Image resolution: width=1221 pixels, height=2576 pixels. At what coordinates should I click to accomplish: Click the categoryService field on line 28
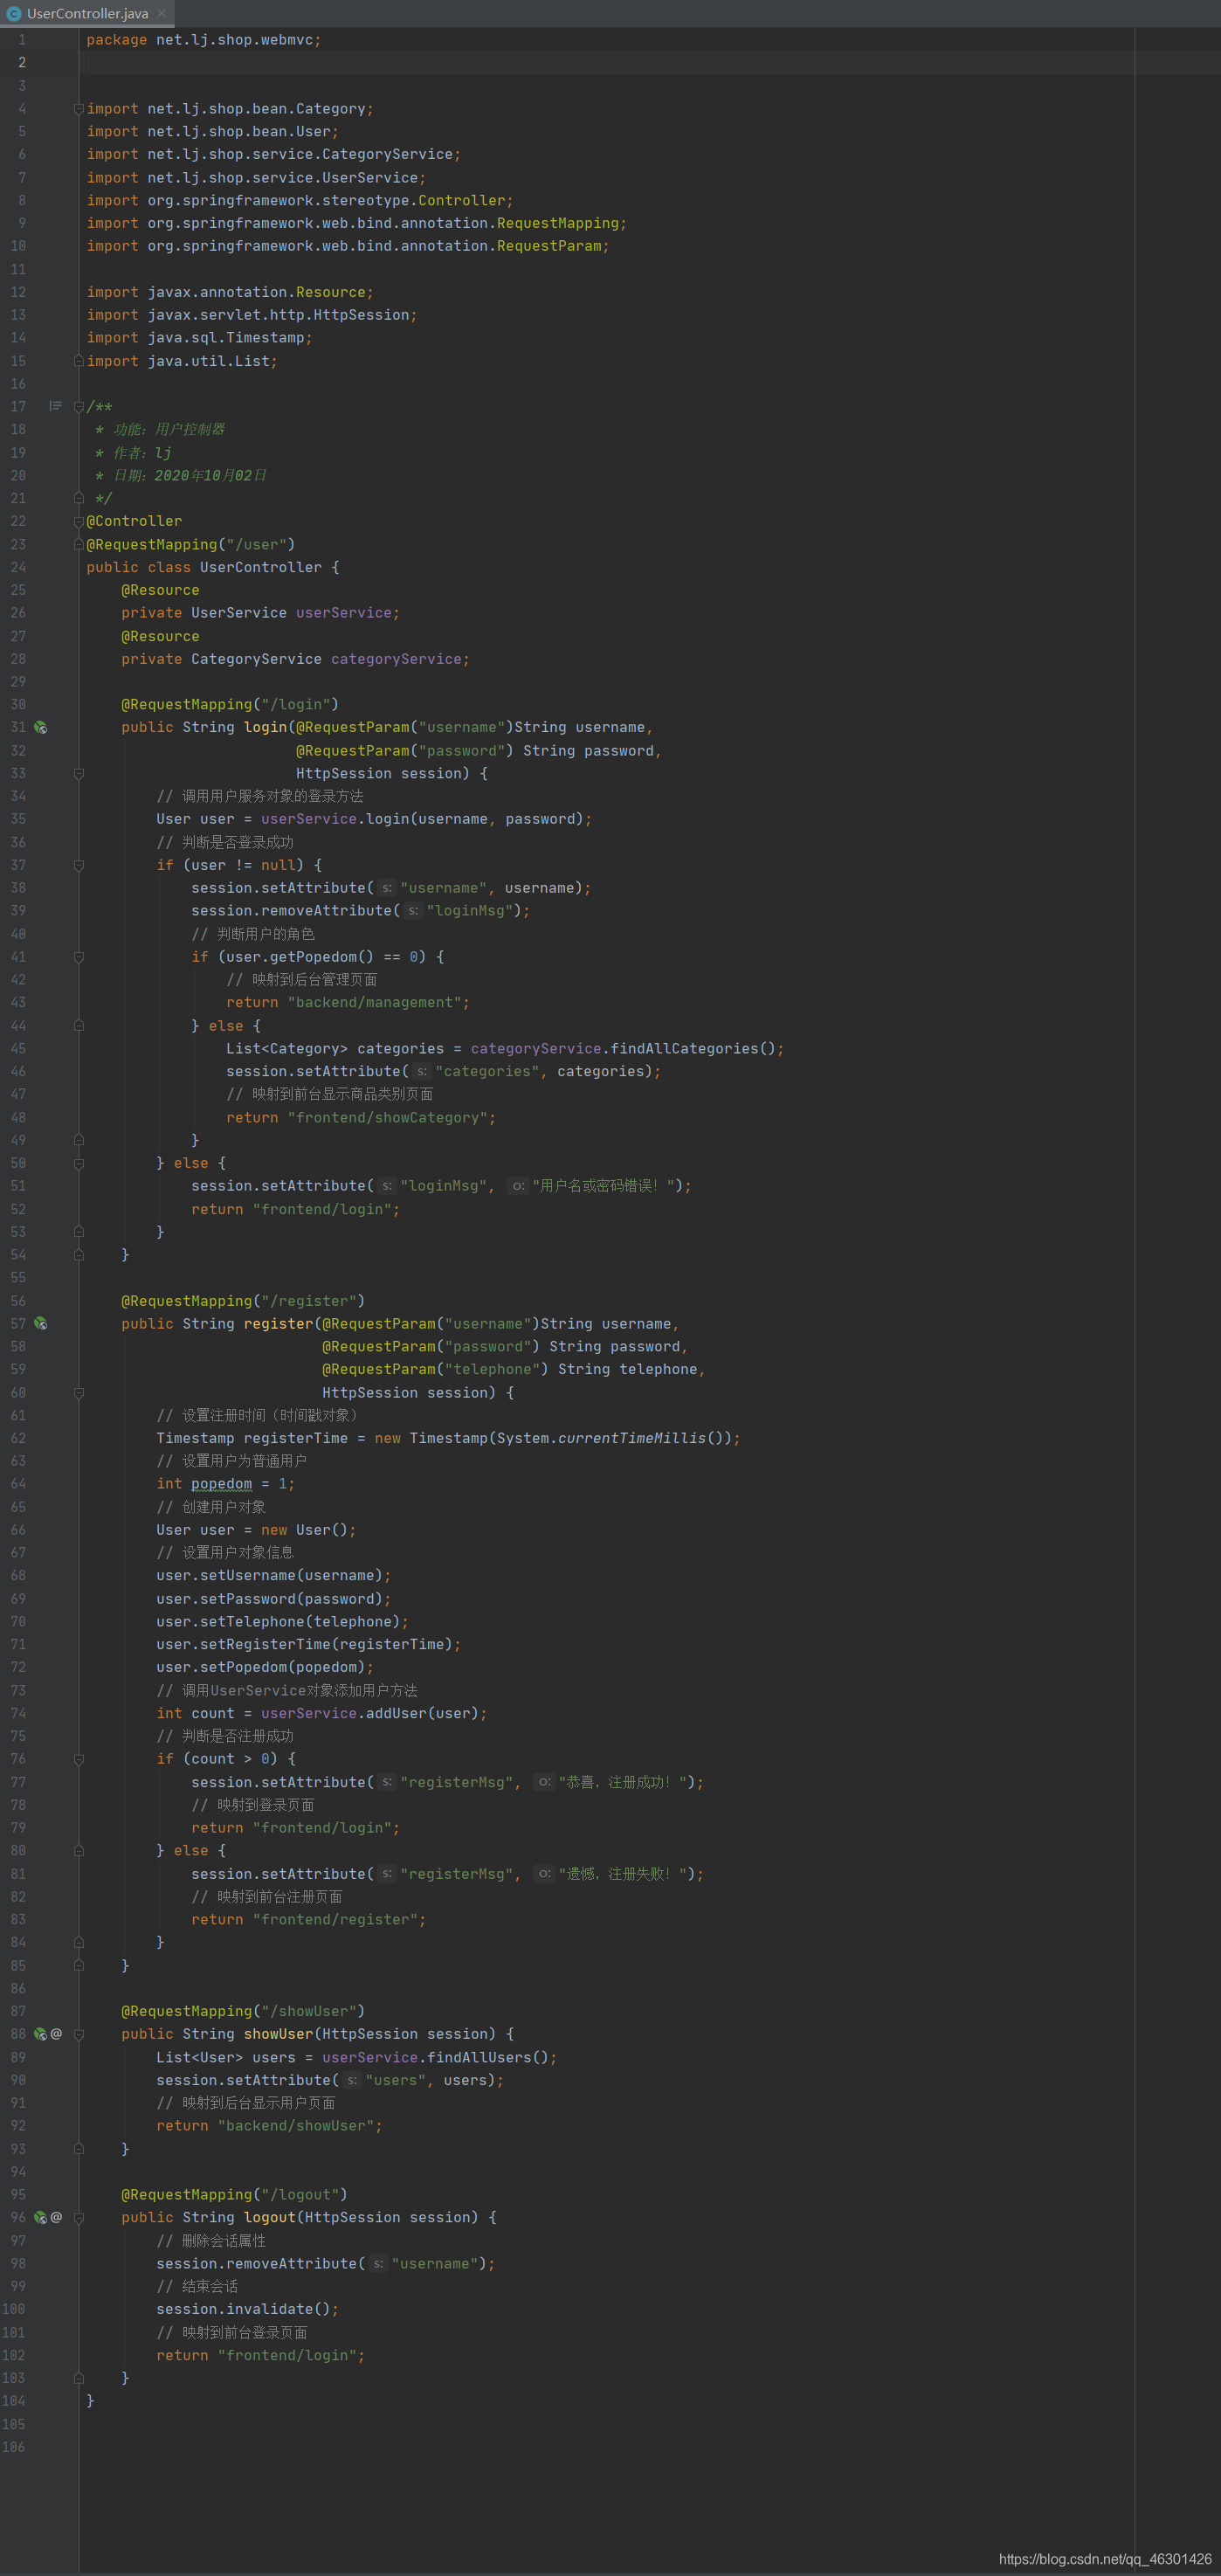pyautogui.click(x=396, y=659)
